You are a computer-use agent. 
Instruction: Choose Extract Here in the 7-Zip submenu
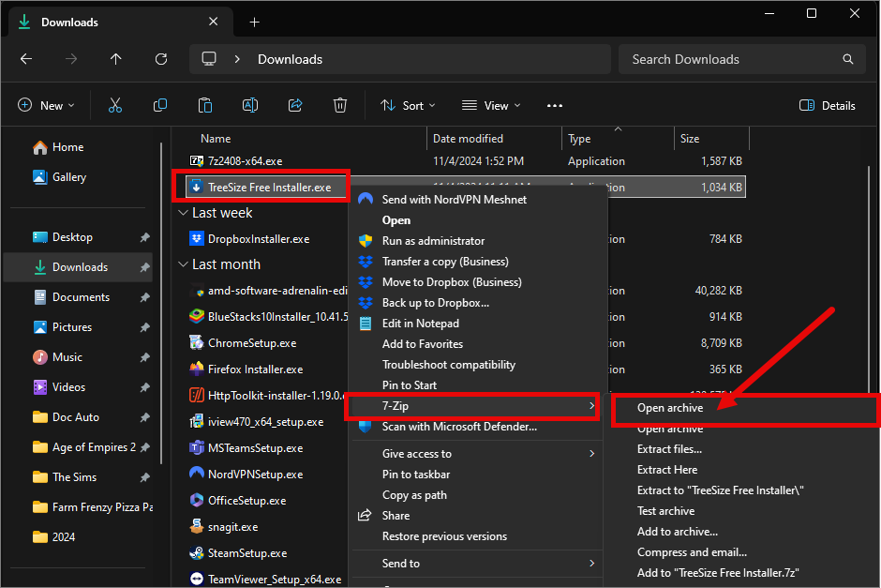(x=667, y=470)
